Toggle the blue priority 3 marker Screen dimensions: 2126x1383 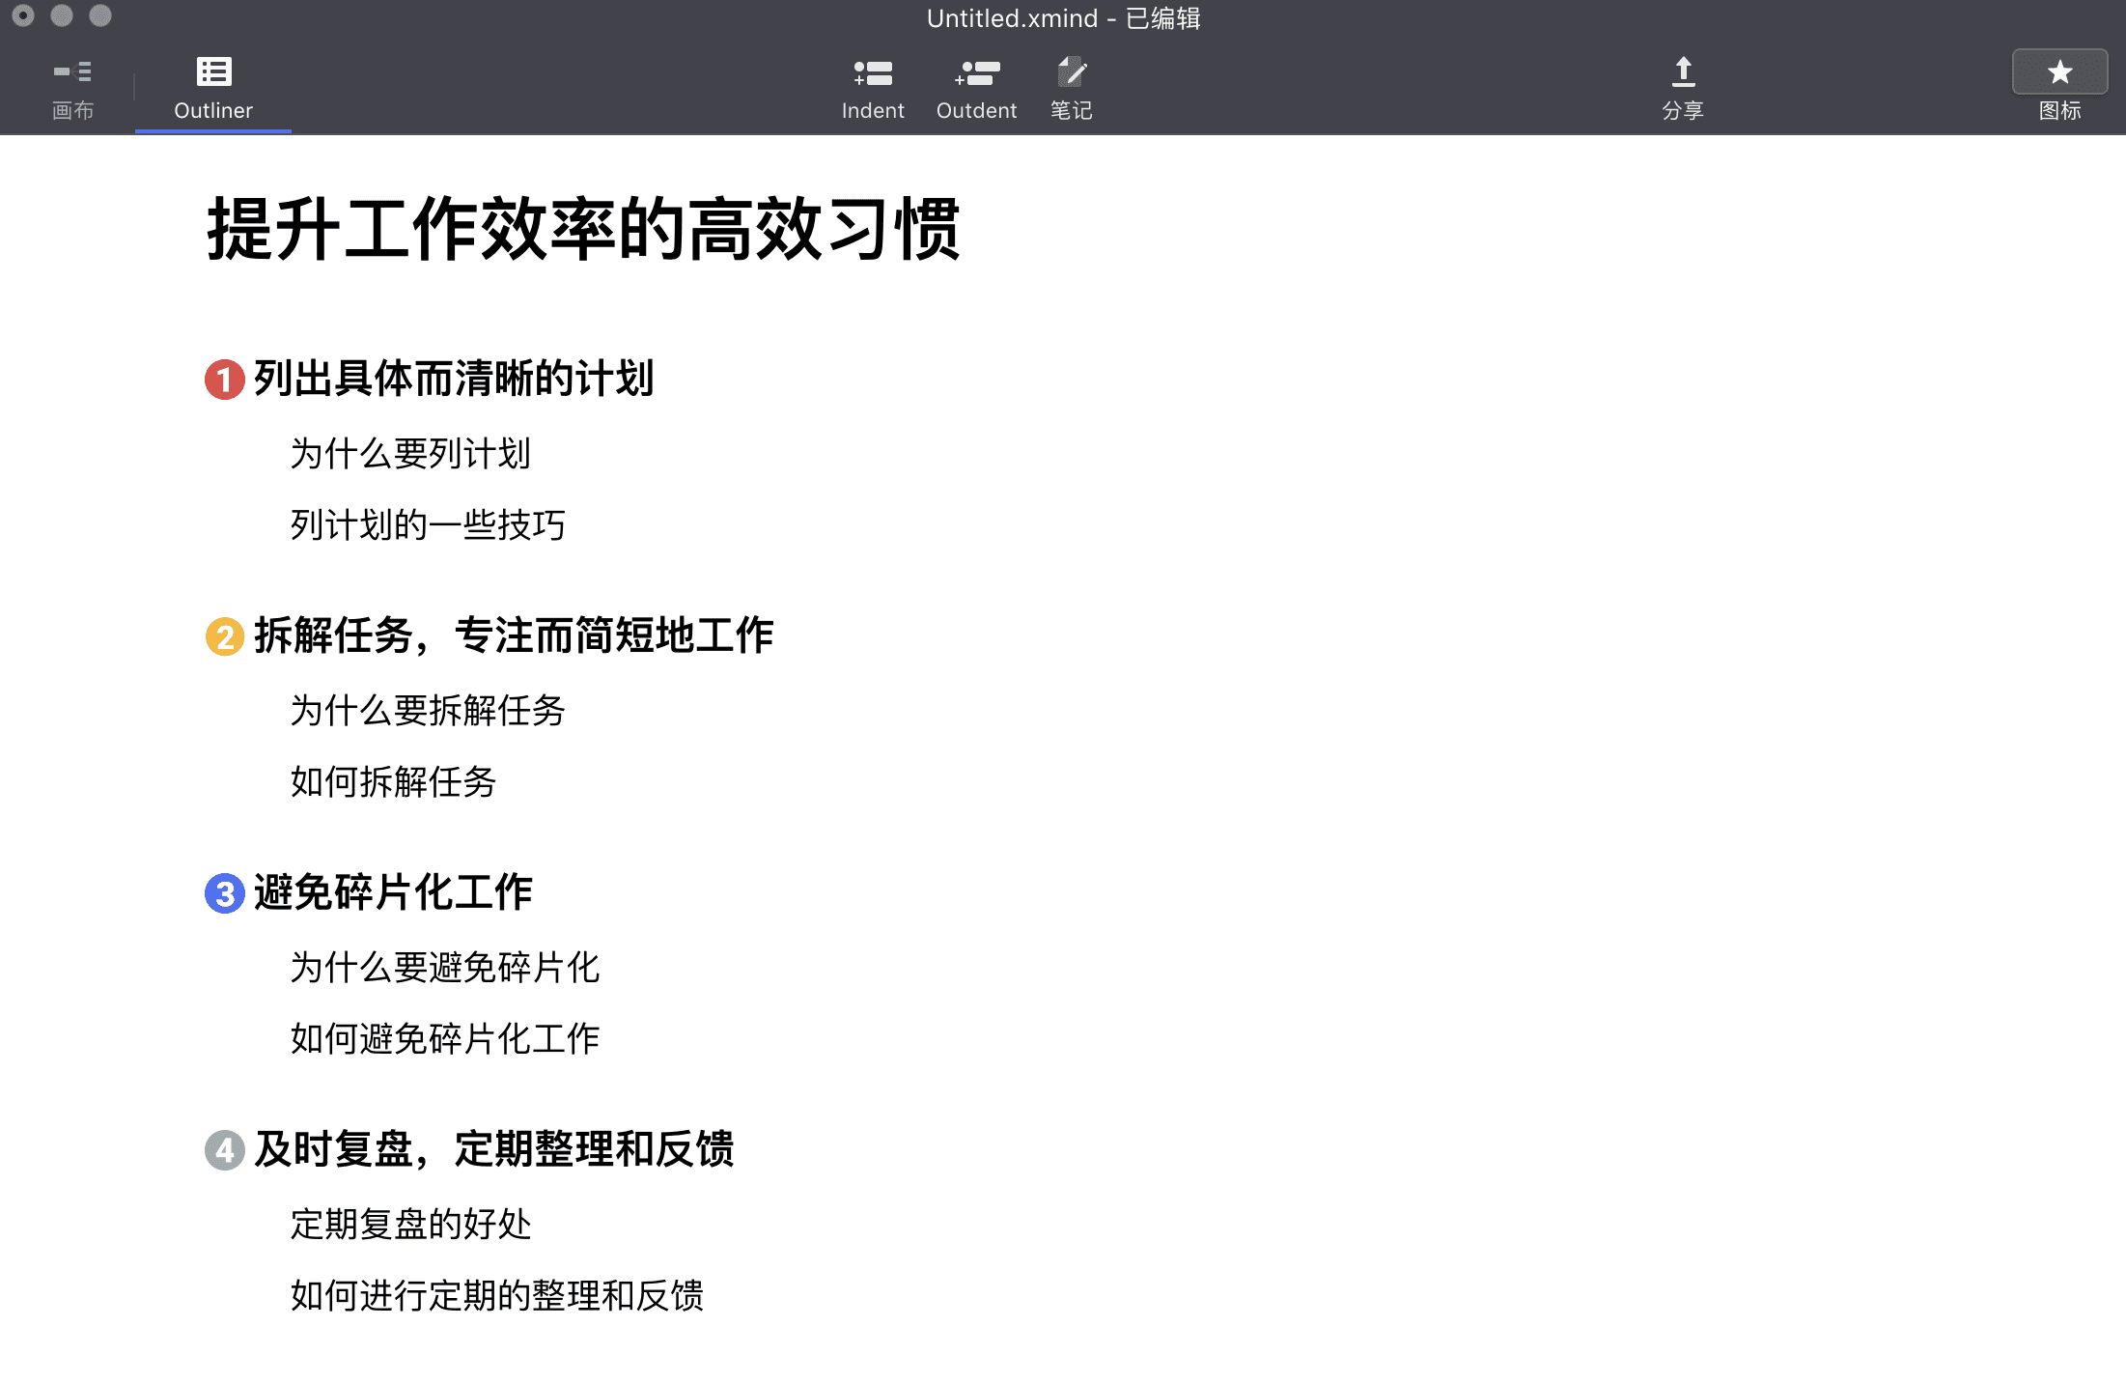[x=224, y=893]
